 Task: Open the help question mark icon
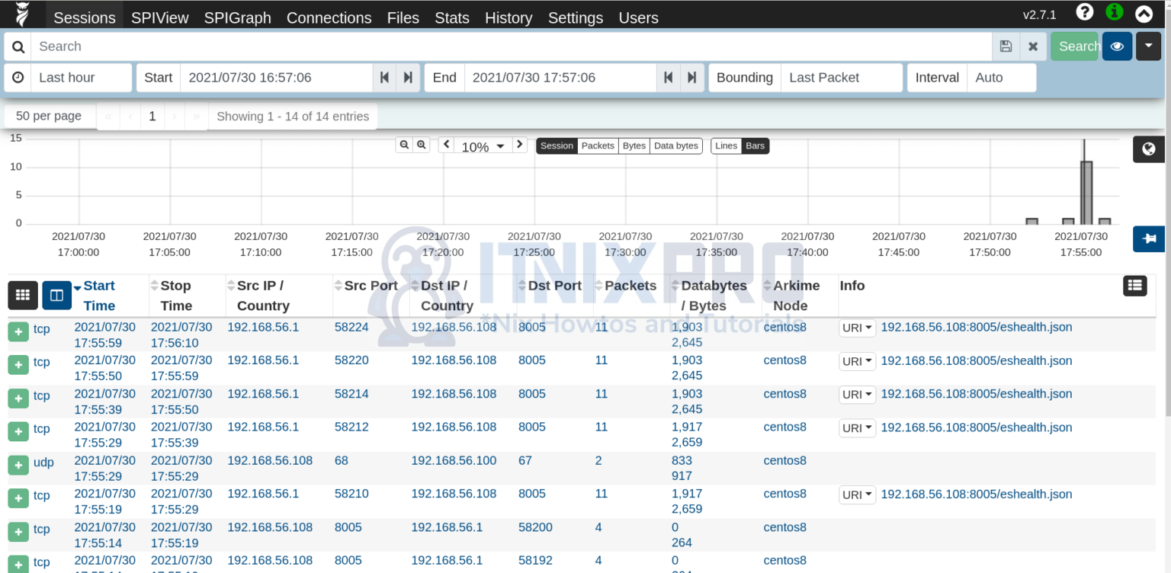click(1085, 12)
